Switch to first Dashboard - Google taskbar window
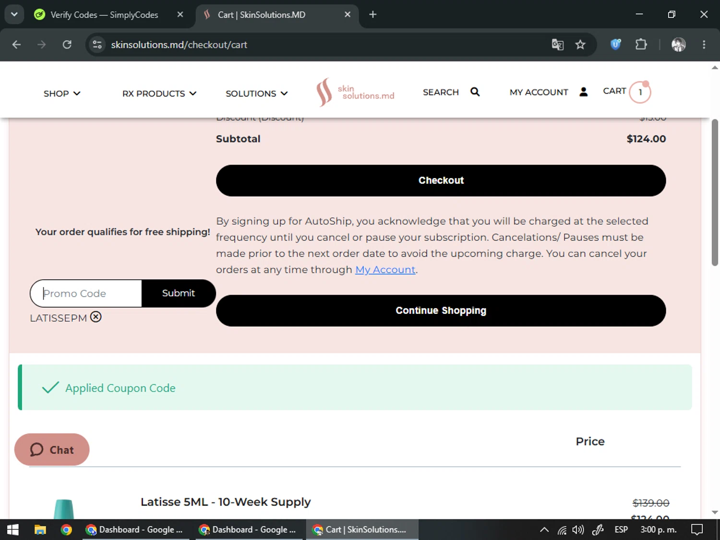 [x=134, y=529]
